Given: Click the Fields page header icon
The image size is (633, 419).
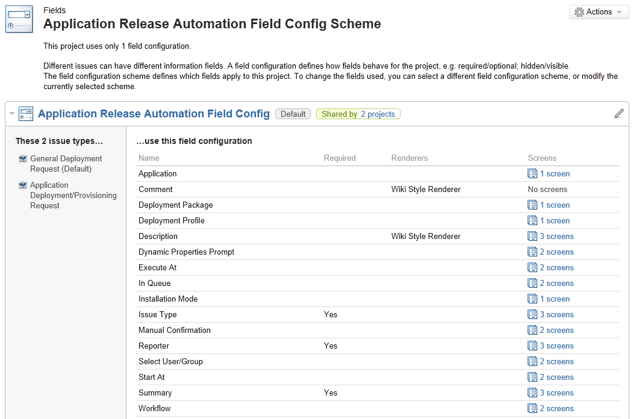Looking at the screenshot, I should 19,19.
